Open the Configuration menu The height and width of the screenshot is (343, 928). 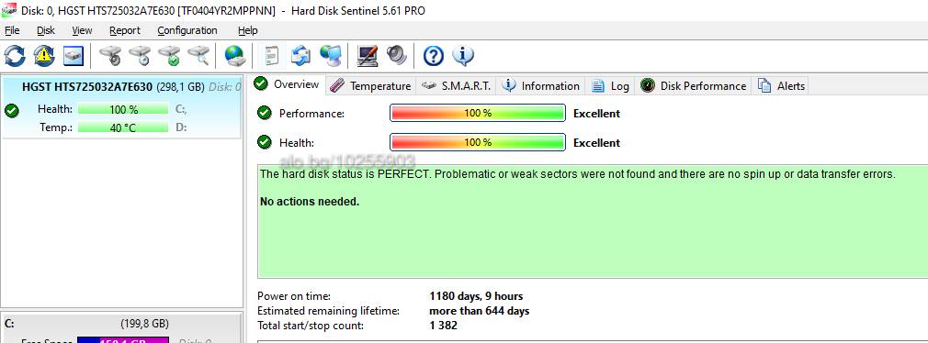[187, 30]
